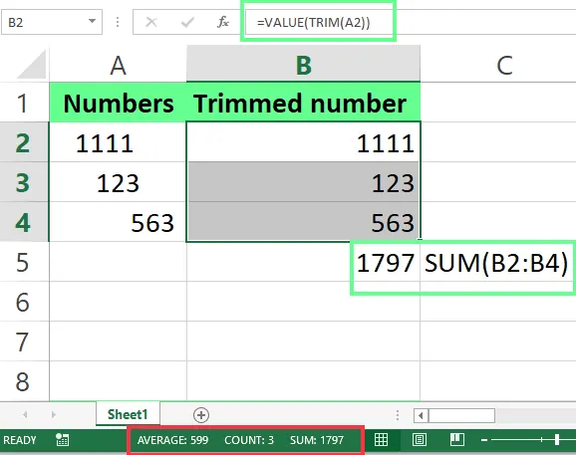Select column C header
This screenshot has height=455, width=576.
coord(504,65)
